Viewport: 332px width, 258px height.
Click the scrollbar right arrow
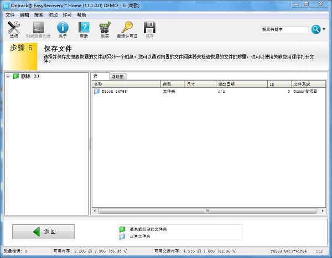click(x=323, y=211)
